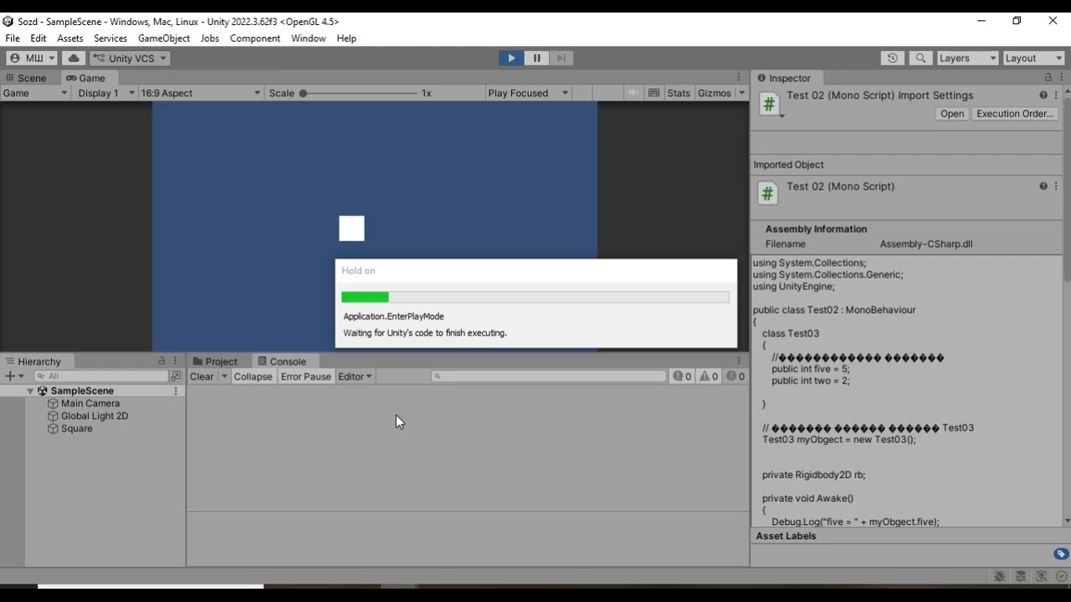Screen dimensions: 1071x602
Task: Open the File menu
Action: point(13,38)
